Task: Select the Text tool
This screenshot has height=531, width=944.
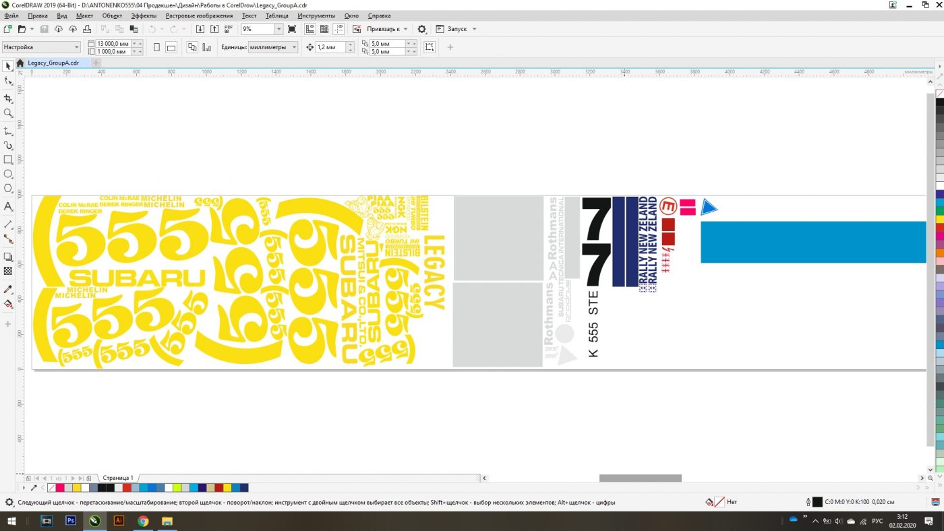Action: coord(8,206)
